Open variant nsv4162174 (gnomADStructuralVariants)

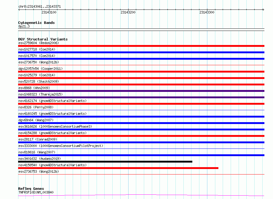tap(52, 101)
